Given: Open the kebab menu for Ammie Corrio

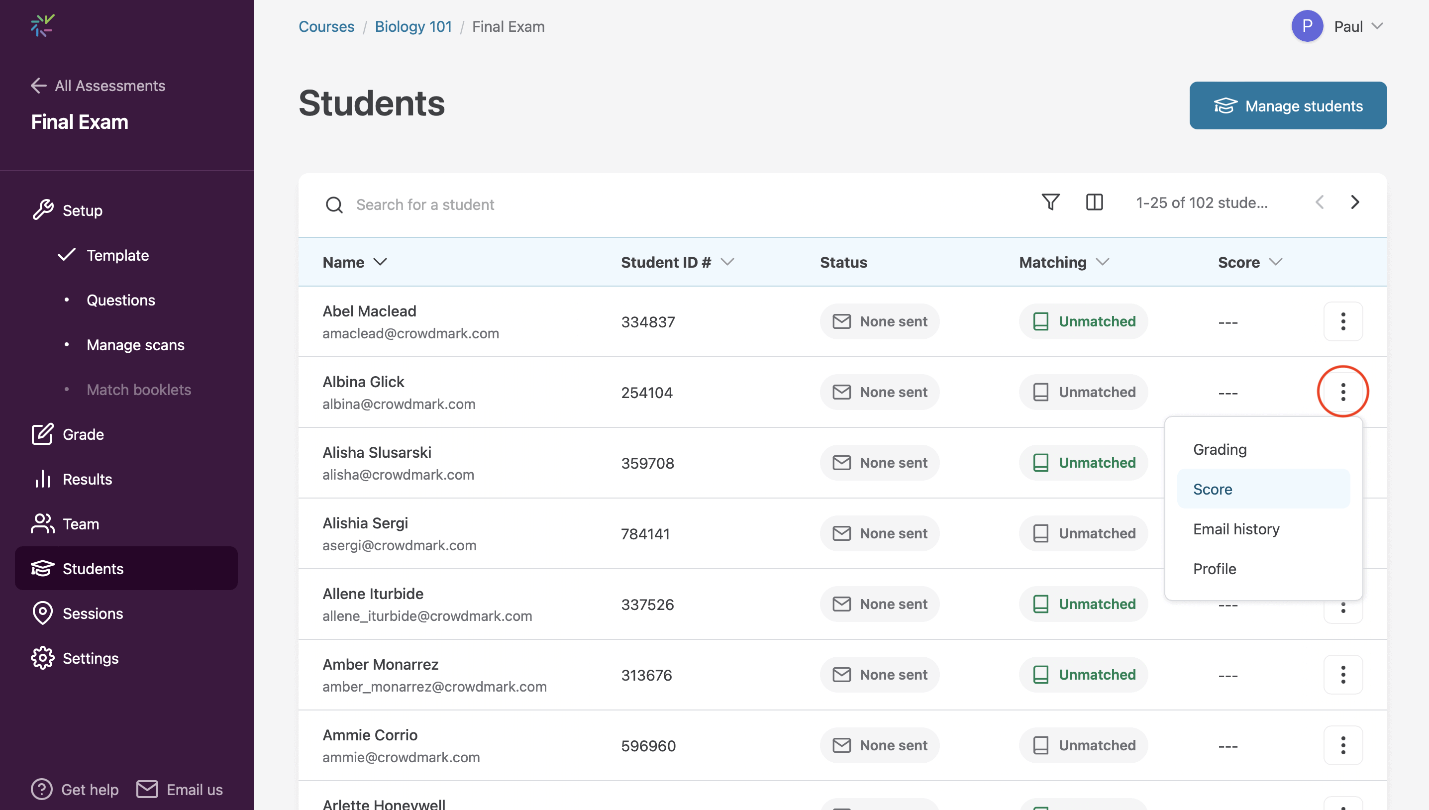Looking at the screenshot, I should 1343,745.
